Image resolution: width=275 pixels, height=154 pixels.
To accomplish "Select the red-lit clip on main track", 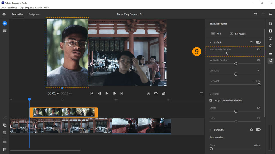I will tap(142, 126).
